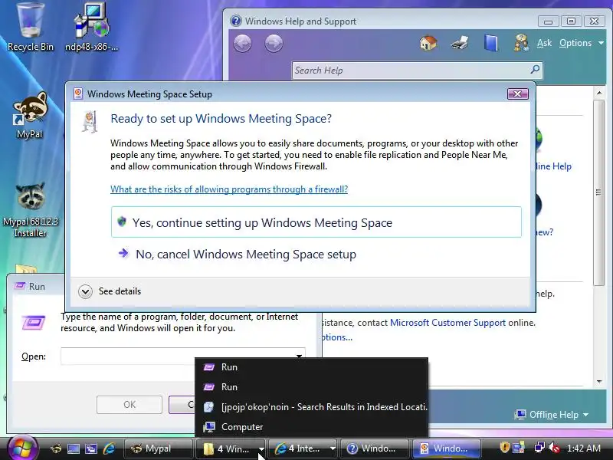Select second Run entry in taskbar group menu

tap(312, 387)
